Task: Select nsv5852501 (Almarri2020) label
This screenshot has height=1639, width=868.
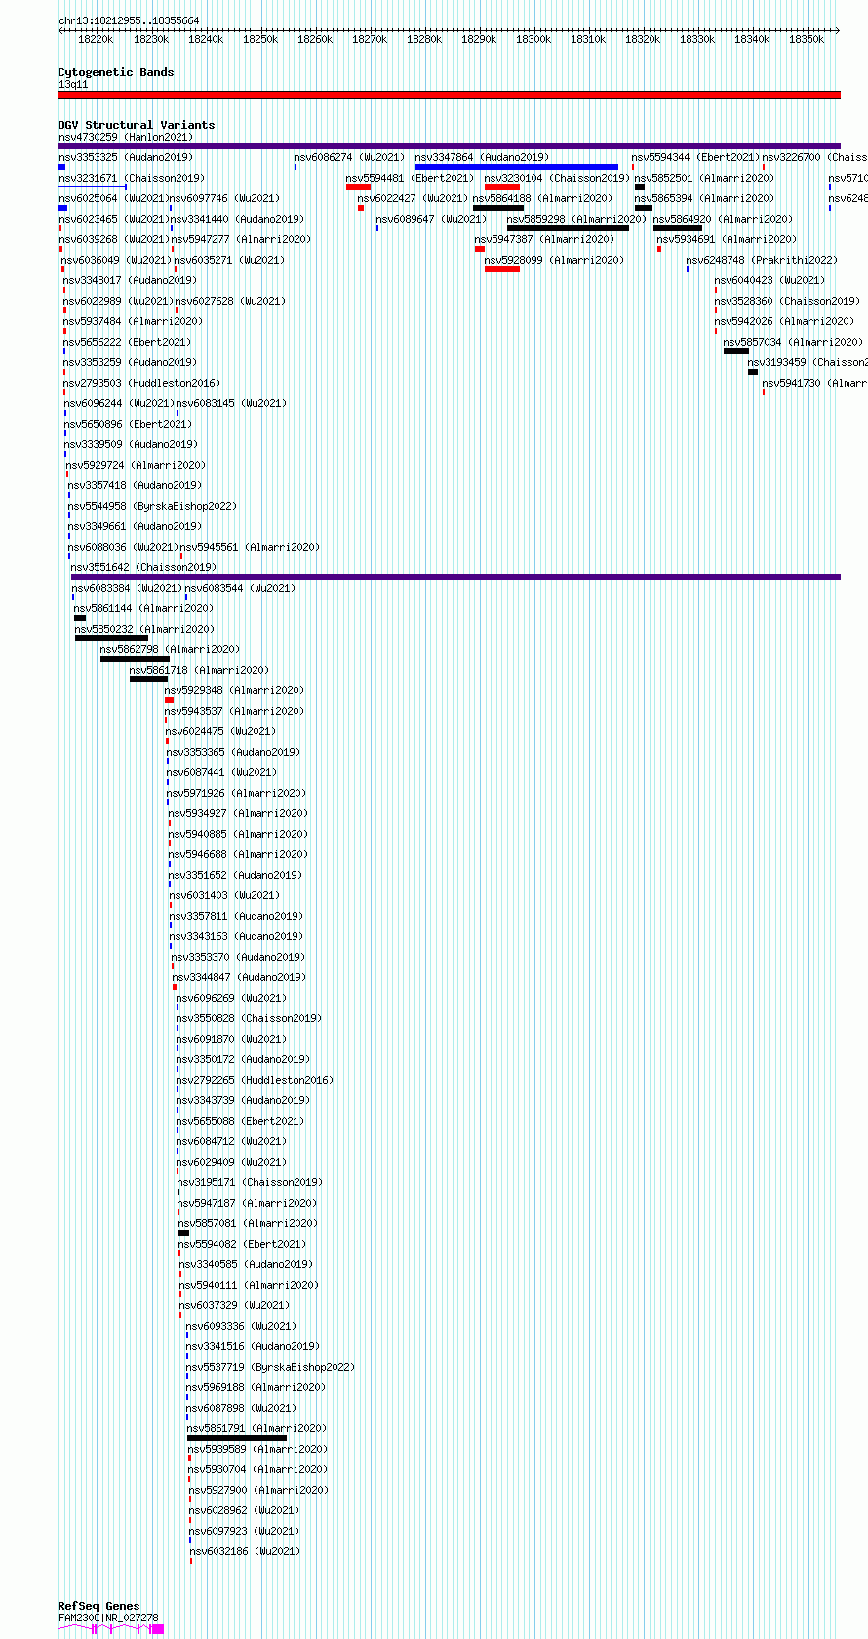Action: (x=704, y=178)
